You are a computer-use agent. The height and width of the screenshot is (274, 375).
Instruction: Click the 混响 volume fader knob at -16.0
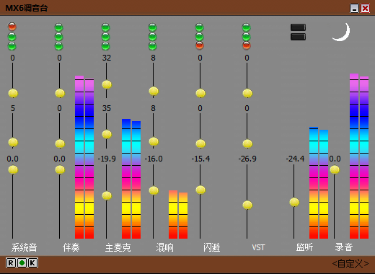(x=154, y=190)
